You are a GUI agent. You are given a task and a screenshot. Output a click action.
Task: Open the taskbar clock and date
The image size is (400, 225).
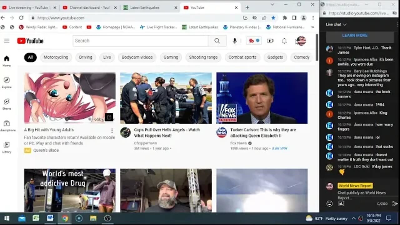pos(374,218)
